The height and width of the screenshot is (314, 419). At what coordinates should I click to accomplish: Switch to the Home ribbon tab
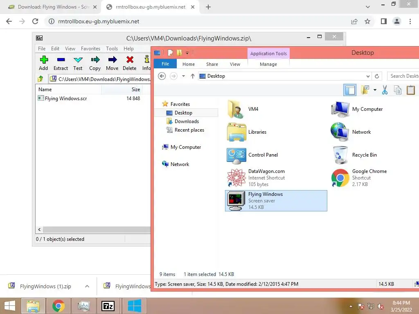pos(189,64)
